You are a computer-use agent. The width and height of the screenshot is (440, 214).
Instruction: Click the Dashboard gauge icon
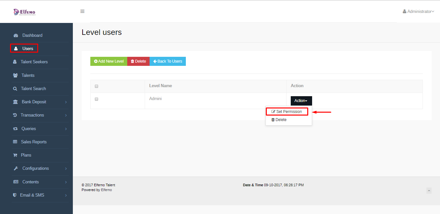(x=16, y=35)
